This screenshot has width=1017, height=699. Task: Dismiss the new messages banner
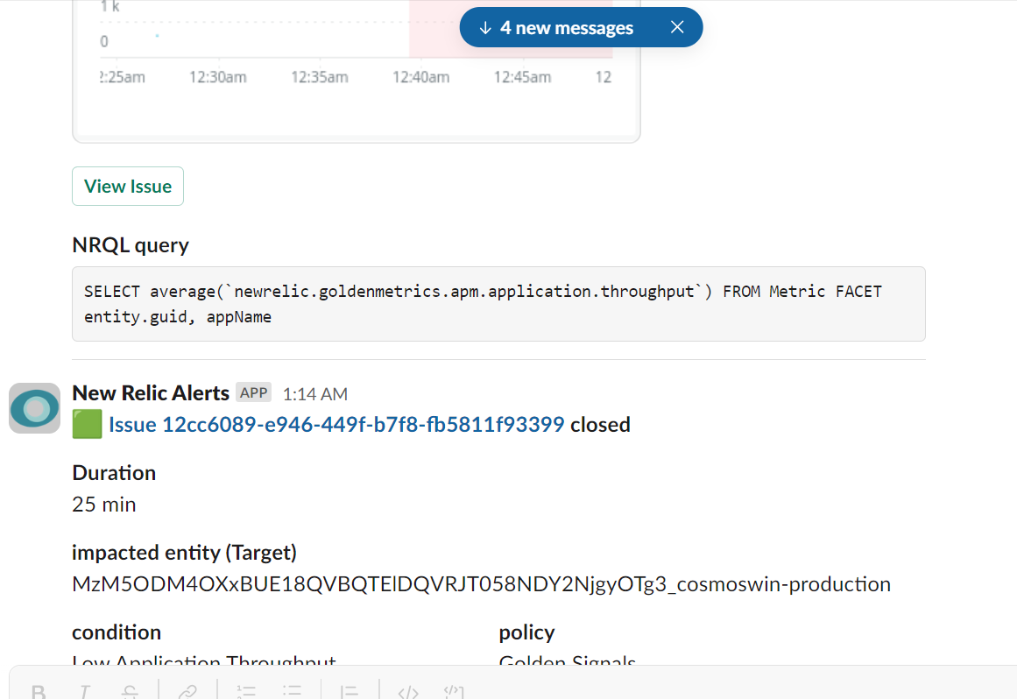[677, 27]
